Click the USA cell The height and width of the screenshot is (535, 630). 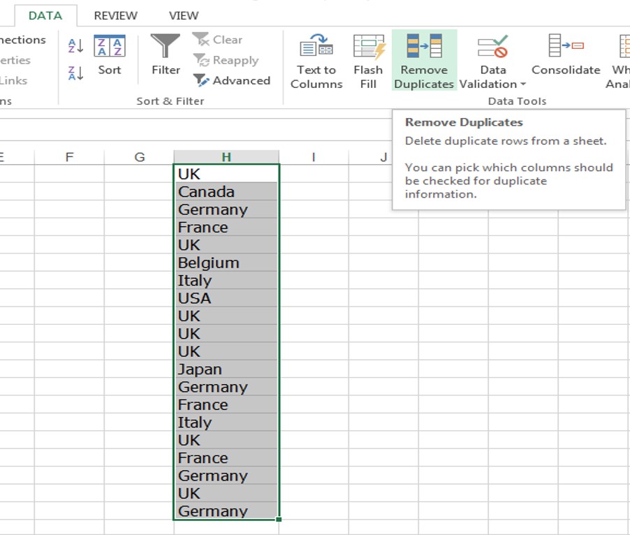(226, 298)
